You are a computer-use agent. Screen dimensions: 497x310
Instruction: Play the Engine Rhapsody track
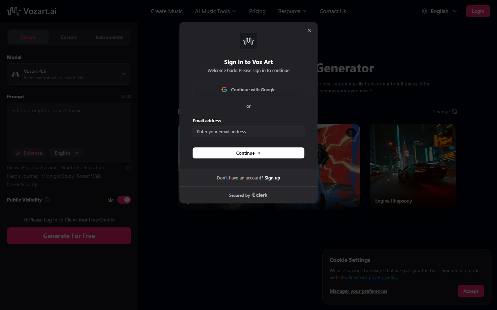(447, 132)
